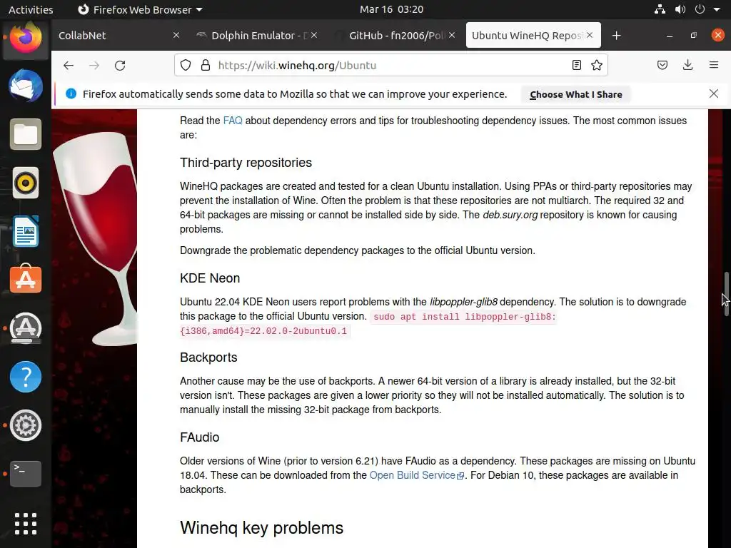Open the Files manager dock icon
This screenshot has height=548, width=731.
click(x=26, y=134)
